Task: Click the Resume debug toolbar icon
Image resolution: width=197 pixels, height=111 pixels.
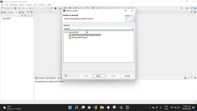Action: click(x=24, y=8)
